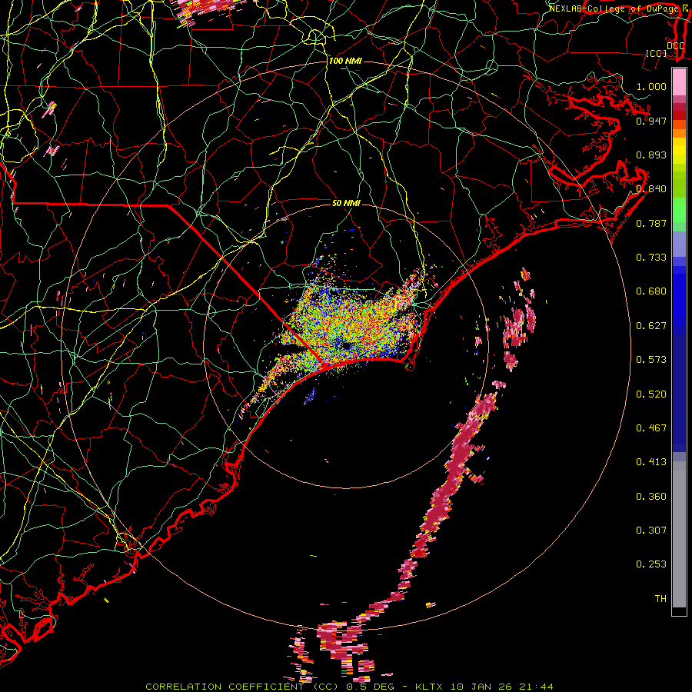Click the 100 NMI range ring label

[x=345, y=61]
